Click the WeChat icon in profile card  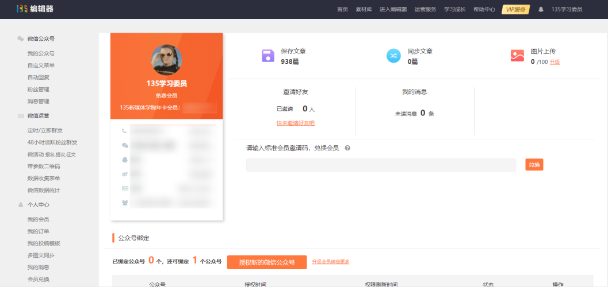125,145
